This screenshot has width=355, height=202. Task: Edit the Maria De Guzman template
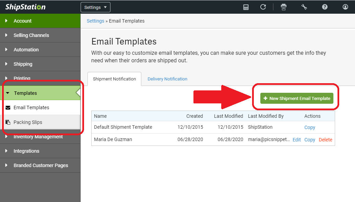[x=297, y=140]
